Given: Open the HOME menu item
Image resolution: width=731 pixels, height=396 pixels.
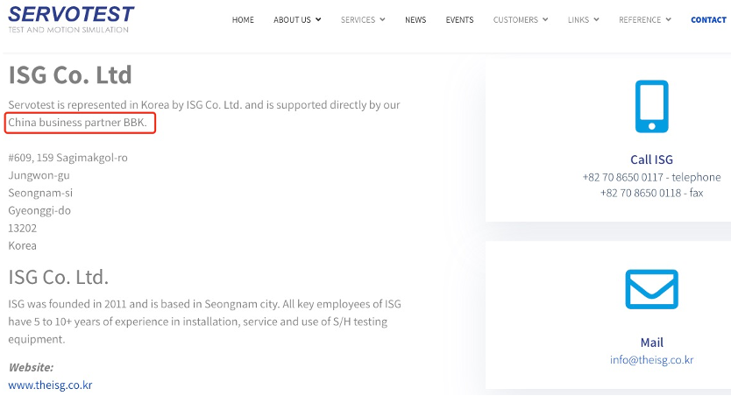Looking at the screenshot, I should pos(243,20).
